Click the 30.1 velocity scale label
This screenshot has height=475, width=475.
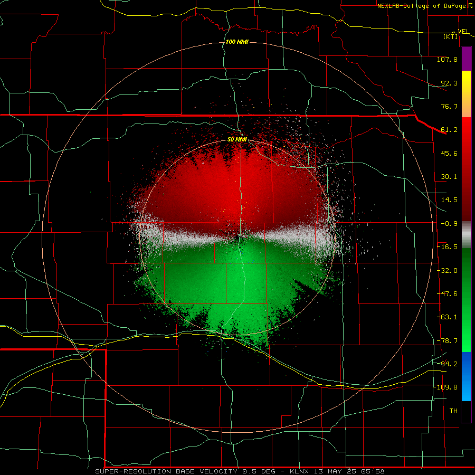449,177
